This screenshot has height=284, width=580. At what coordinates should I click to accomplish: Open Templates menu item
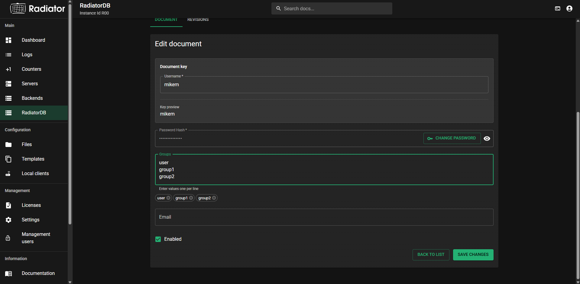pos(34,159)
